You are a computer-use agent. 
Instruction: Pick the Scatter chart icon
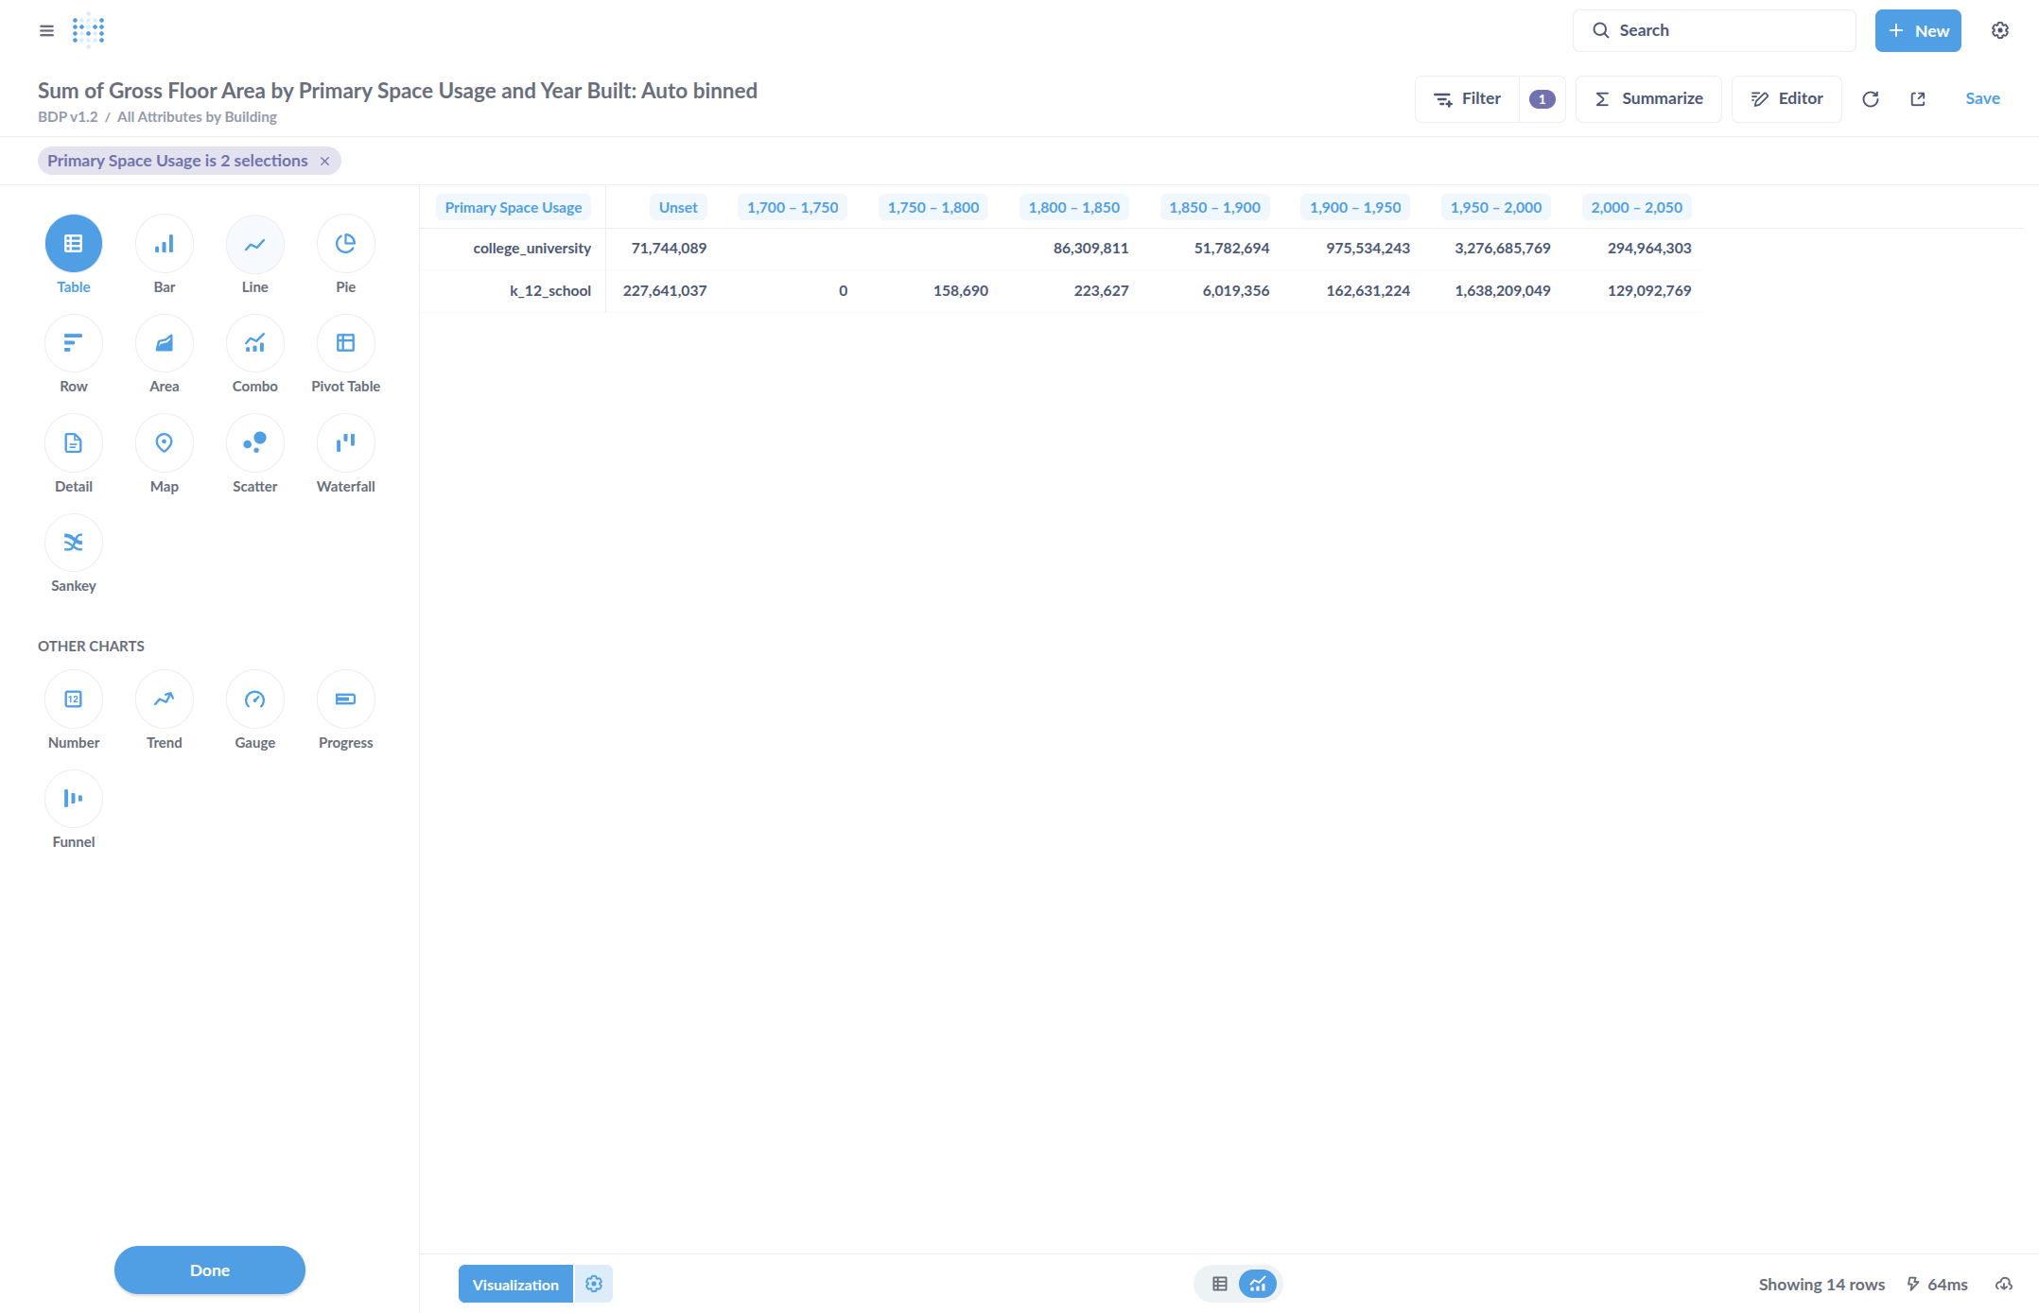[x=254, y=442]
